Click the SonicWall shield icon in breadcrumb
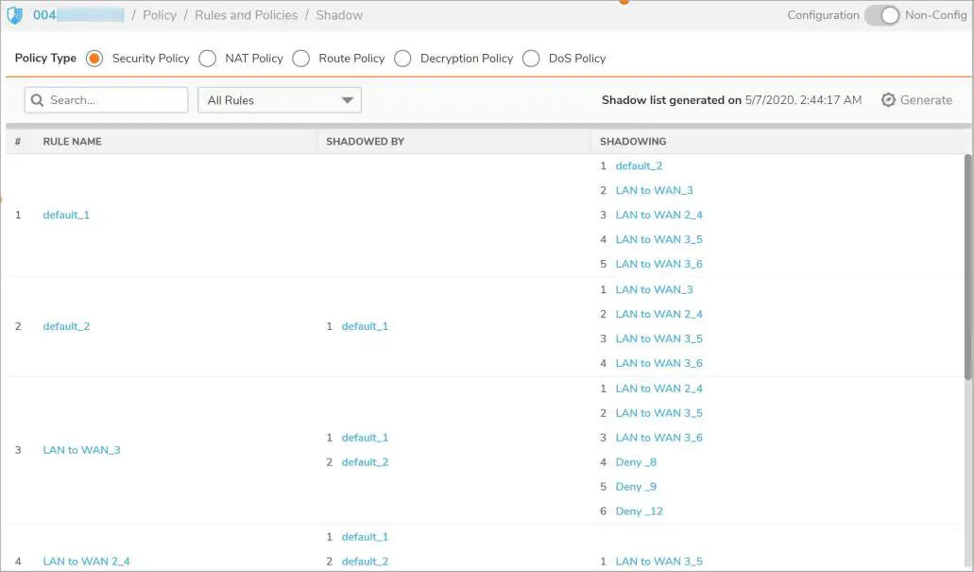 pos(15,15)
